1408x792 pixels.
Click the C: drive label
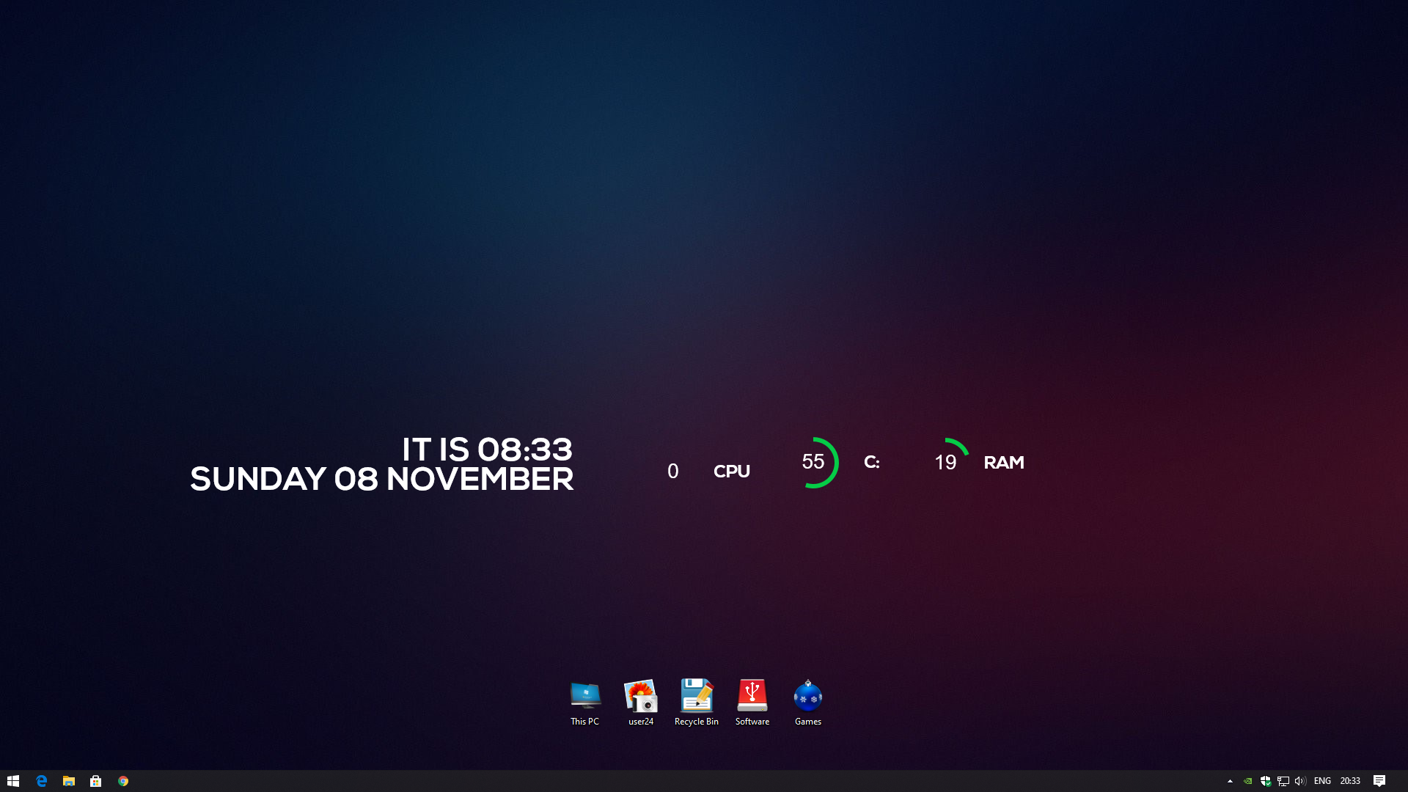(x=871, y=462)
